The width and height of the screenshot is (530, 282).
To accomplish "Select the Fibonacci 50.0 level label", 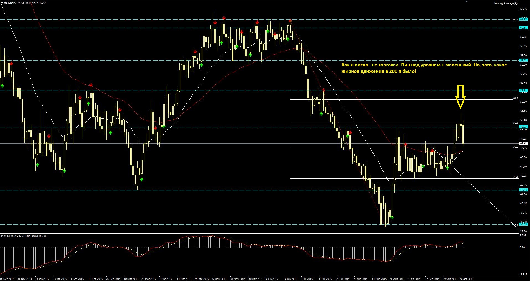I will 516,123.
